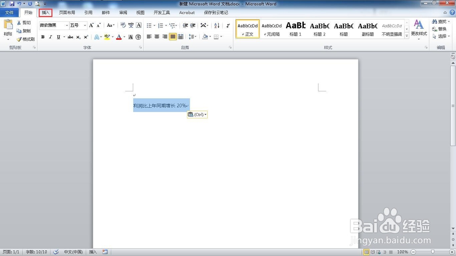Click the zoom slider handle
Image resolution: width=456 pixels, height=256 pixels.
pyautogui.click(x=433, y=252)
